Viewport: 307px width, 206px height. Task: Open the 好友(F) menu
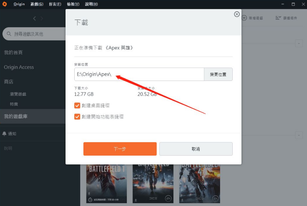click(55, 4)
